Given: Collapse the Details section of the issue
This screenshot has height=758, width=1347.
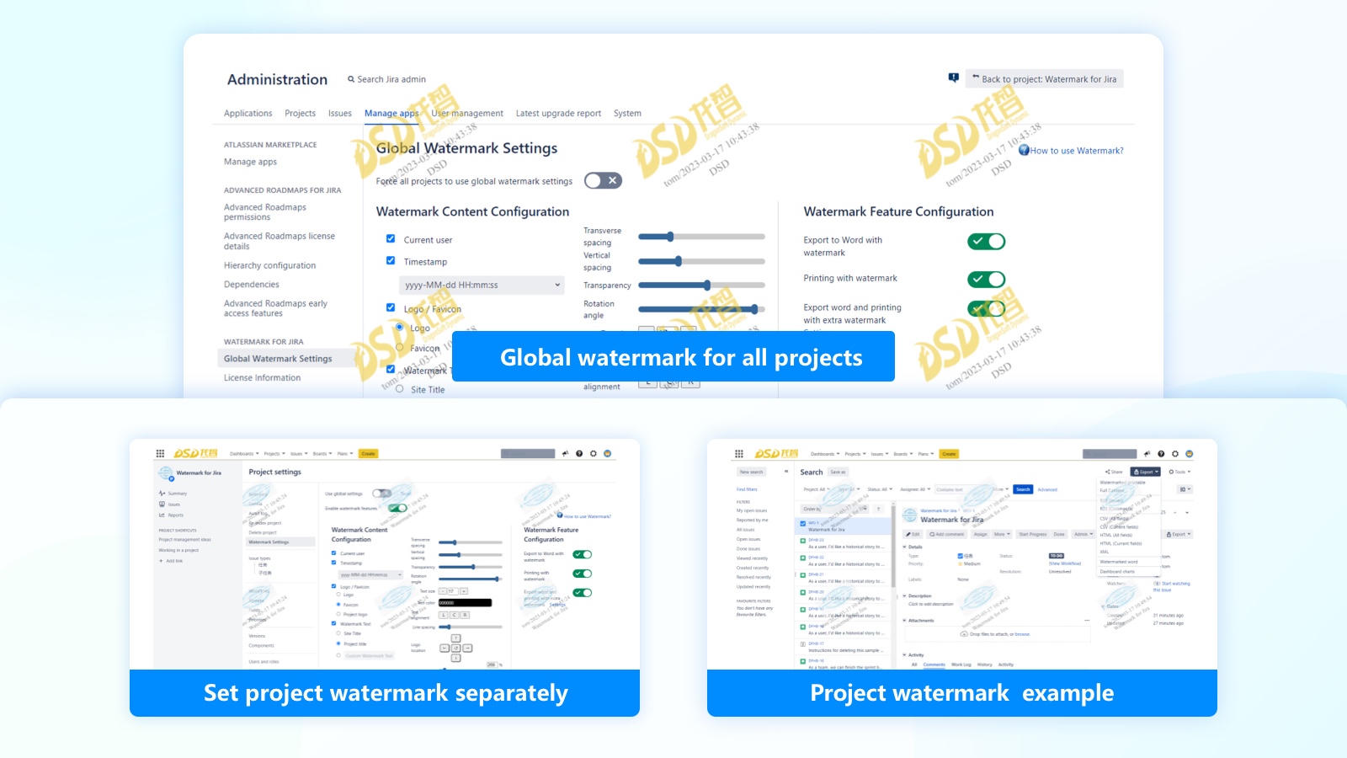Looking at the screenshot, I should [x=904, y=547].
